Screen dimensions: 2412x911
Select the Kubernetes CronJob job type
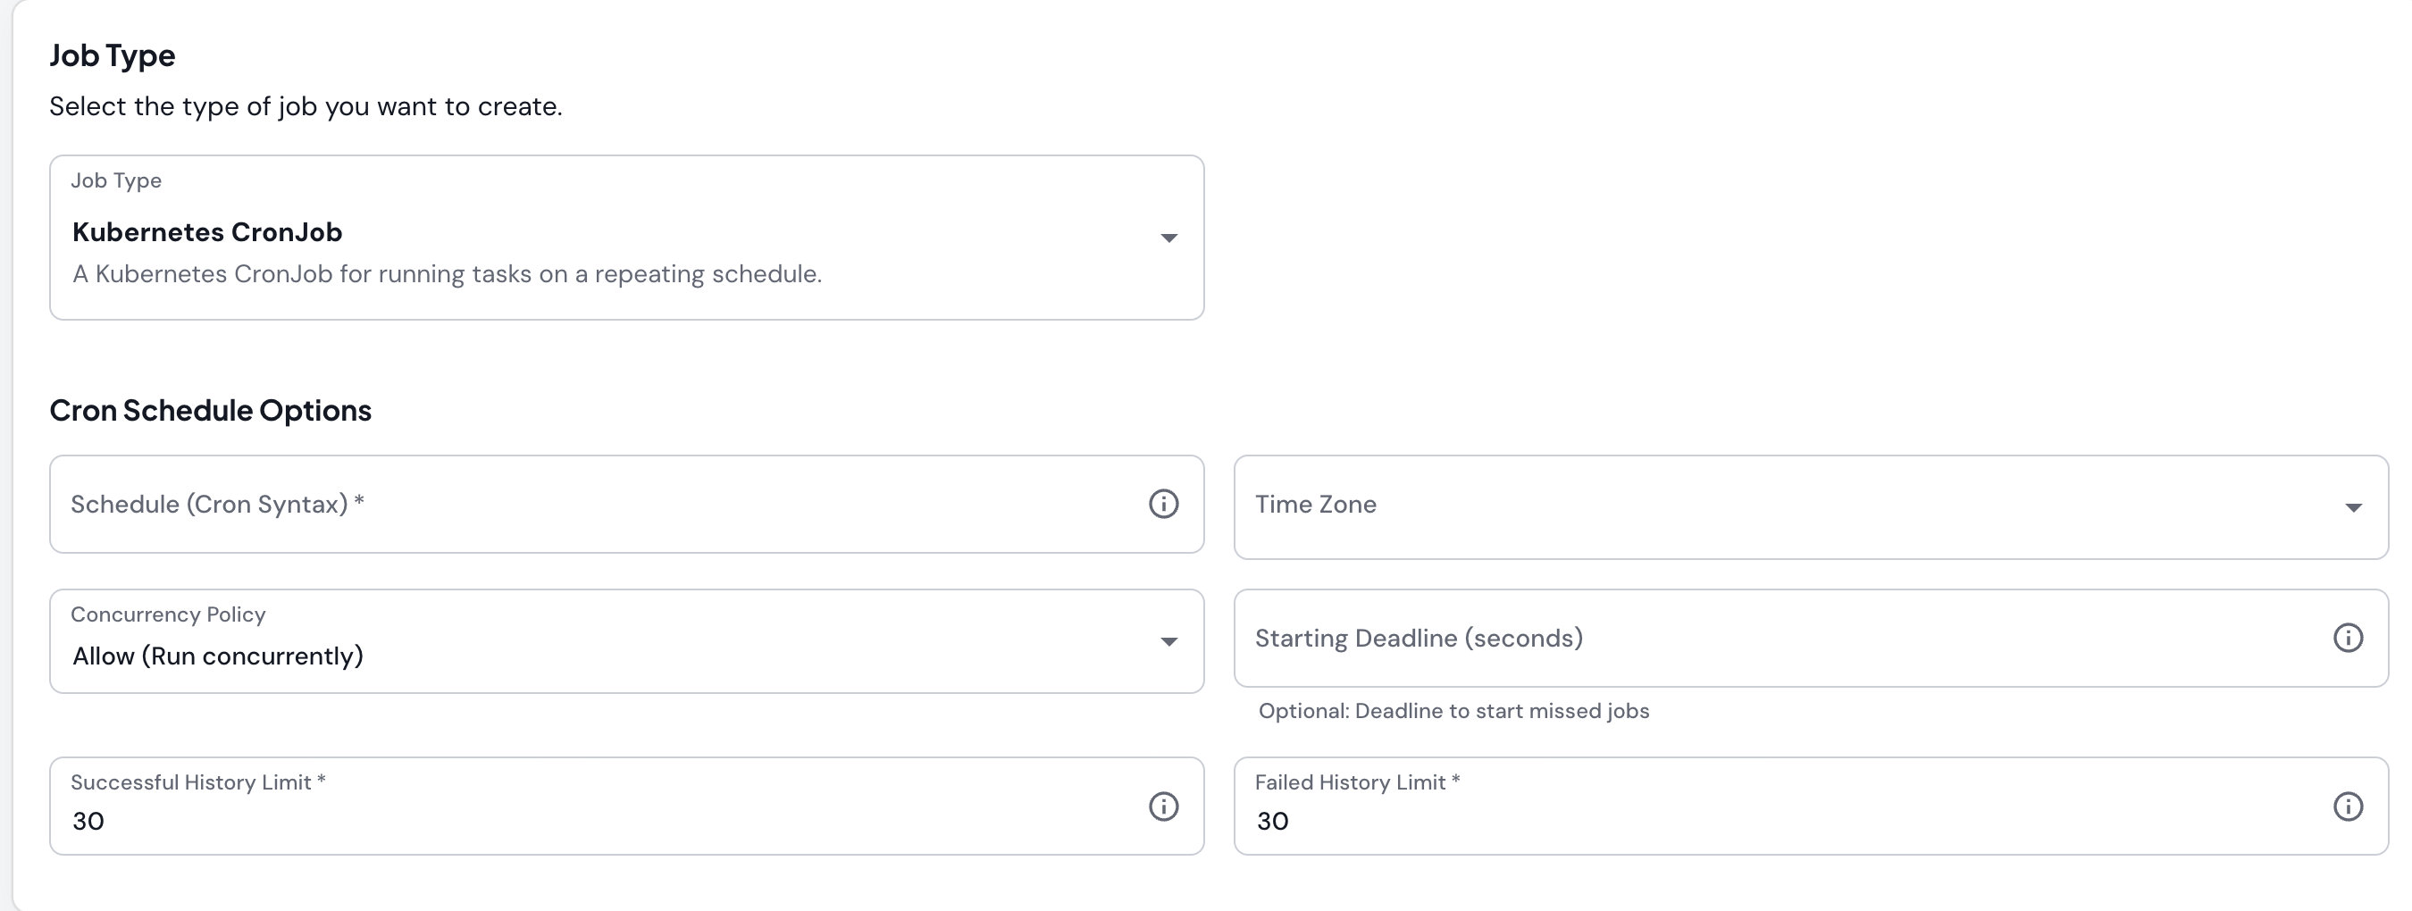coord(207,232)
